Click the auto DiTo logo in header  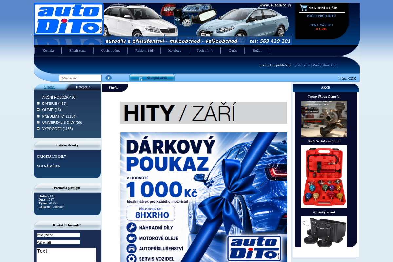pos(69,19)
